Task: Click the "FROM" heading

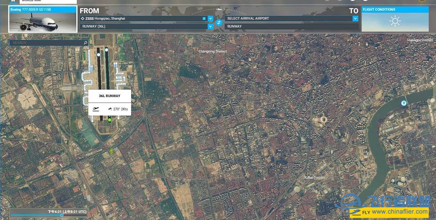Action: point(89,11)
